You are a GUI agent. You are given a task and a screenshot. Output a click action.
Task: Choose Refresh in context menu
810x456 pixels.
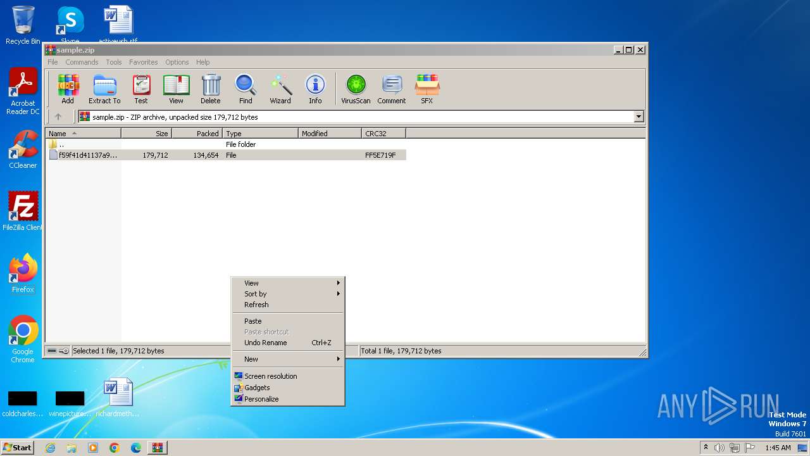coord(287,305)
